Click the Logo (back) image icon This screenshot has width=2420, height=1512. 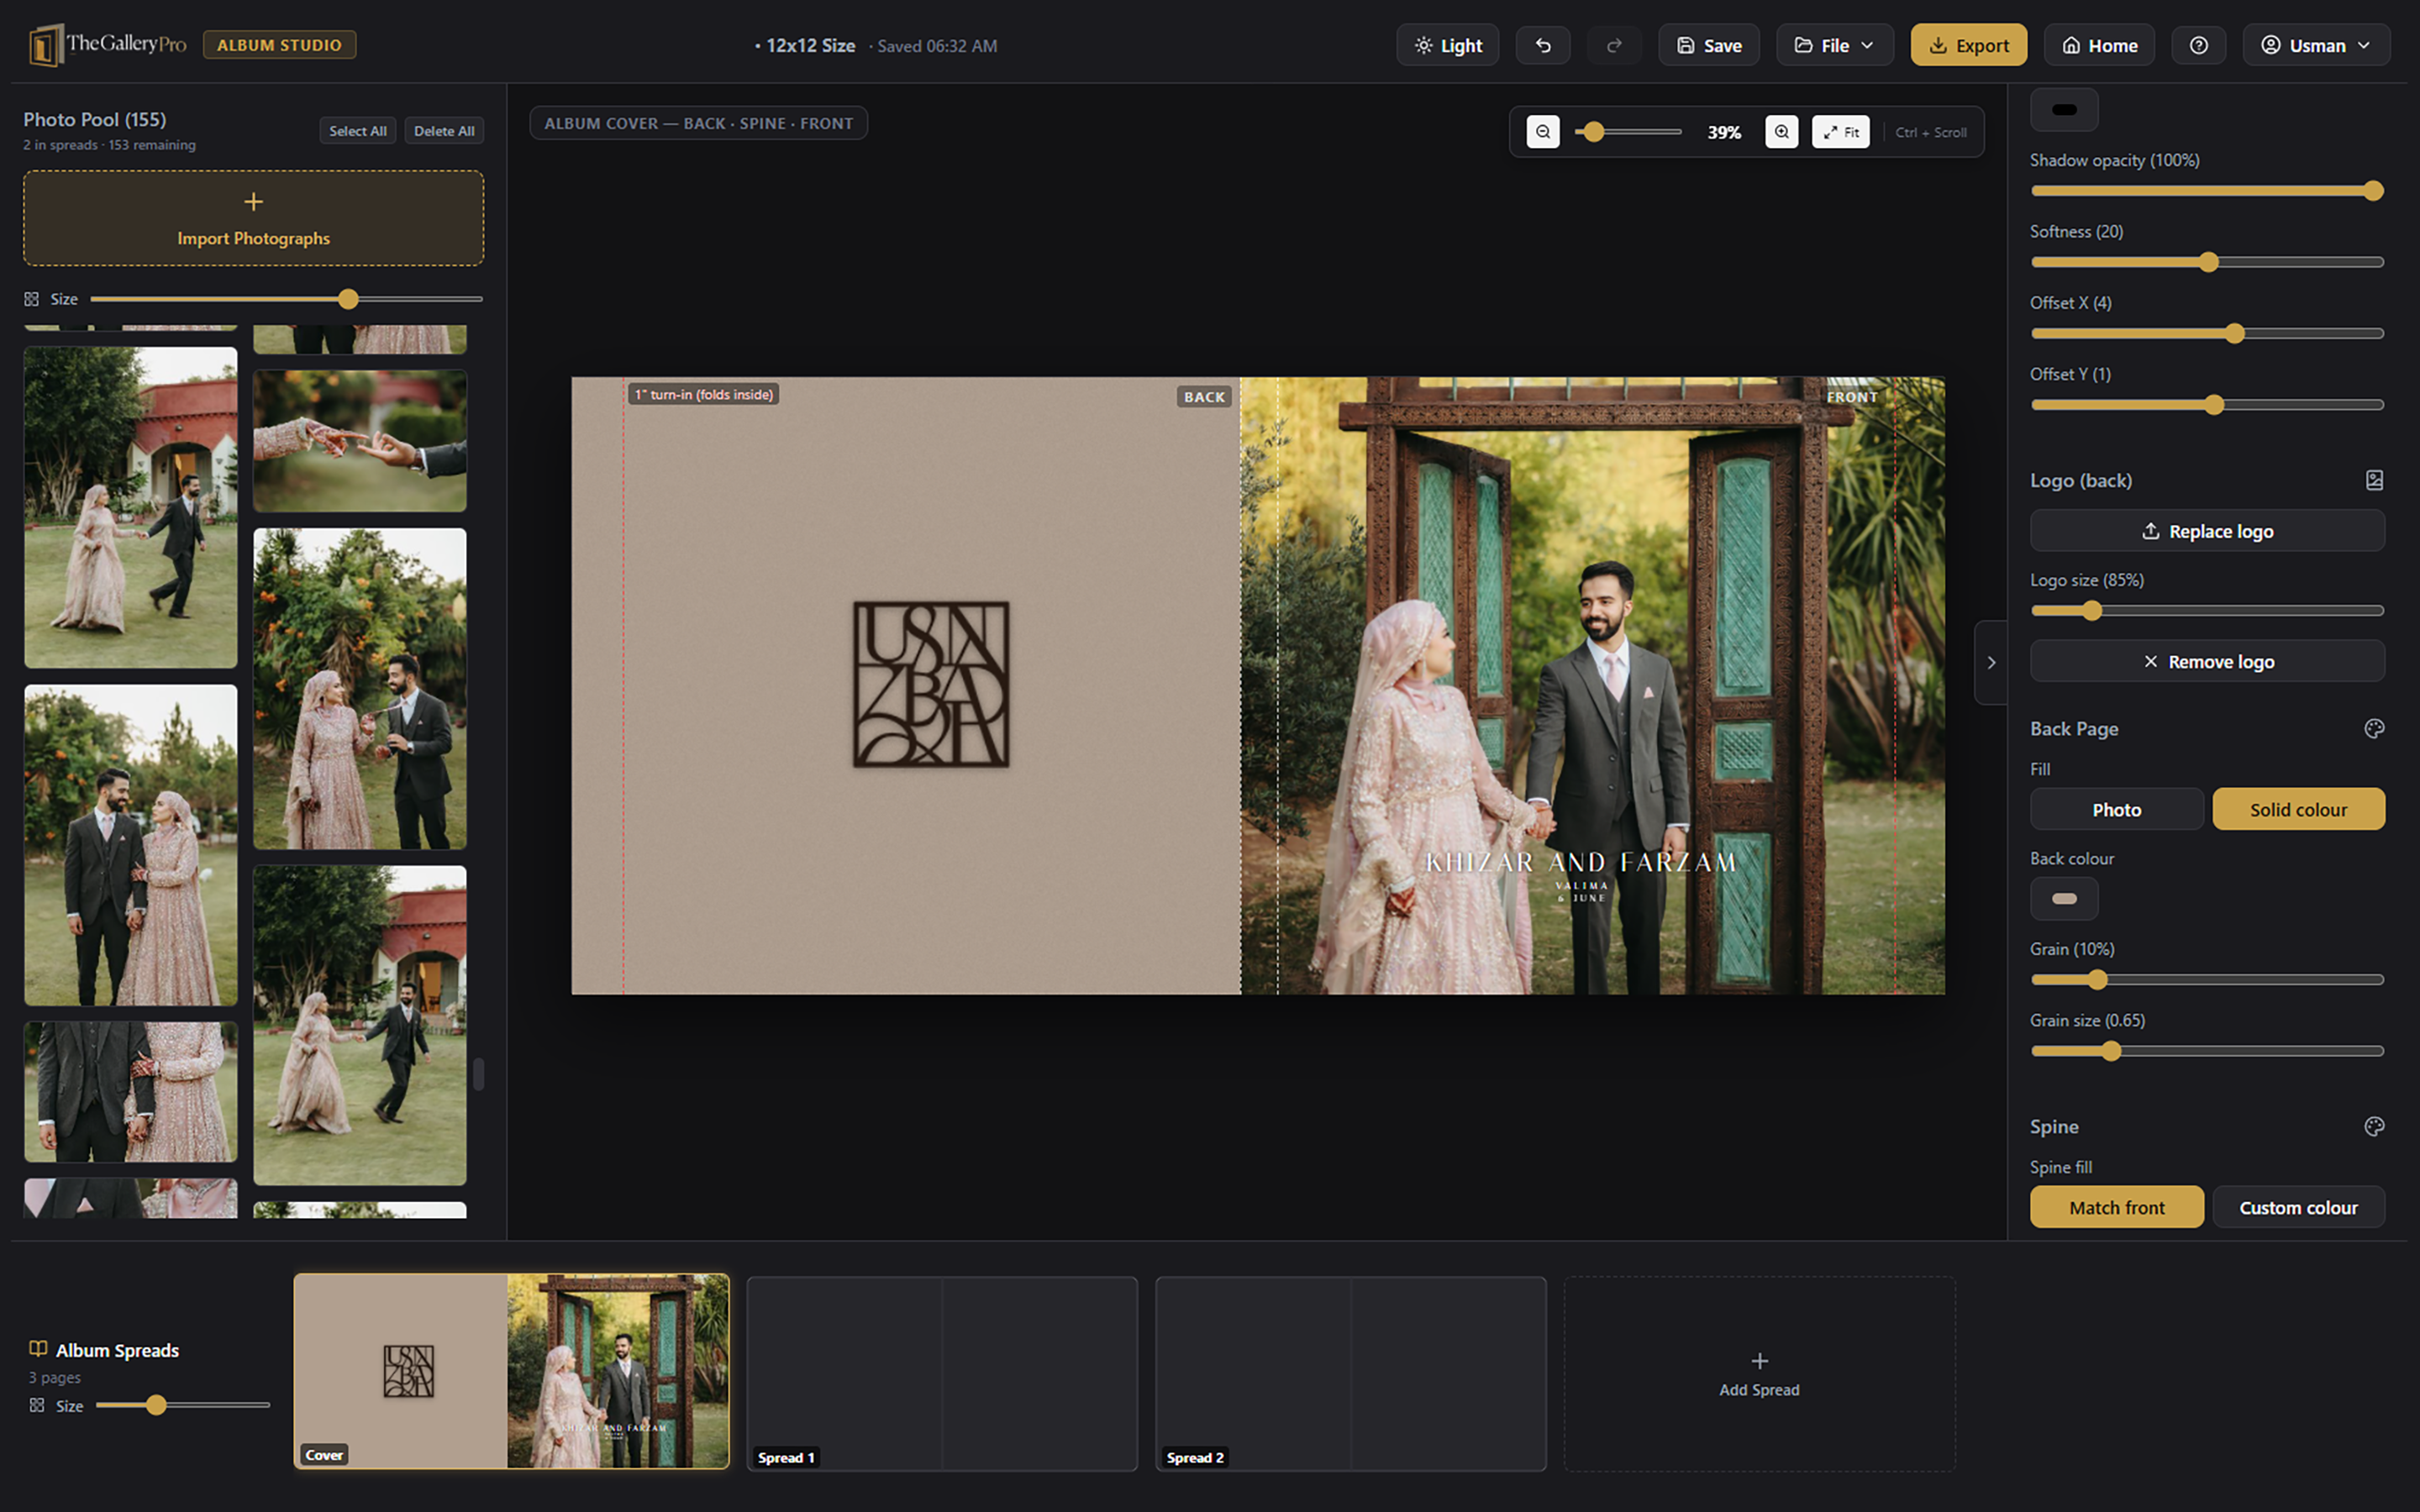(2374, 480)
